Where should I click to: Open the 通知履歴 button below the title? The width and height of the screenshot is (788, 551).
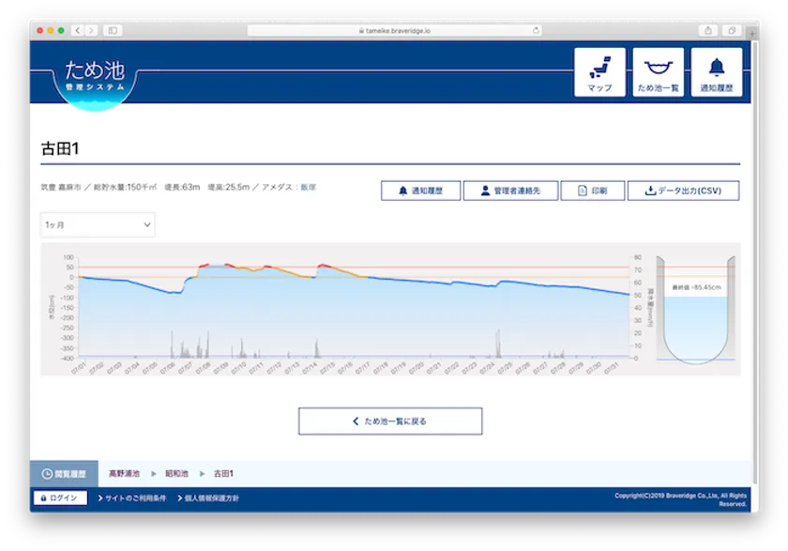point(420,191)
